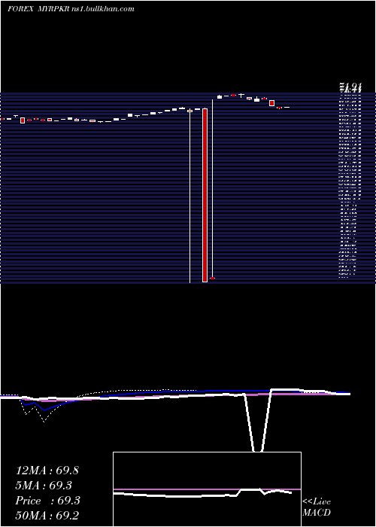
Task: Click the tall red candlestick body
Action: [205, 195]
